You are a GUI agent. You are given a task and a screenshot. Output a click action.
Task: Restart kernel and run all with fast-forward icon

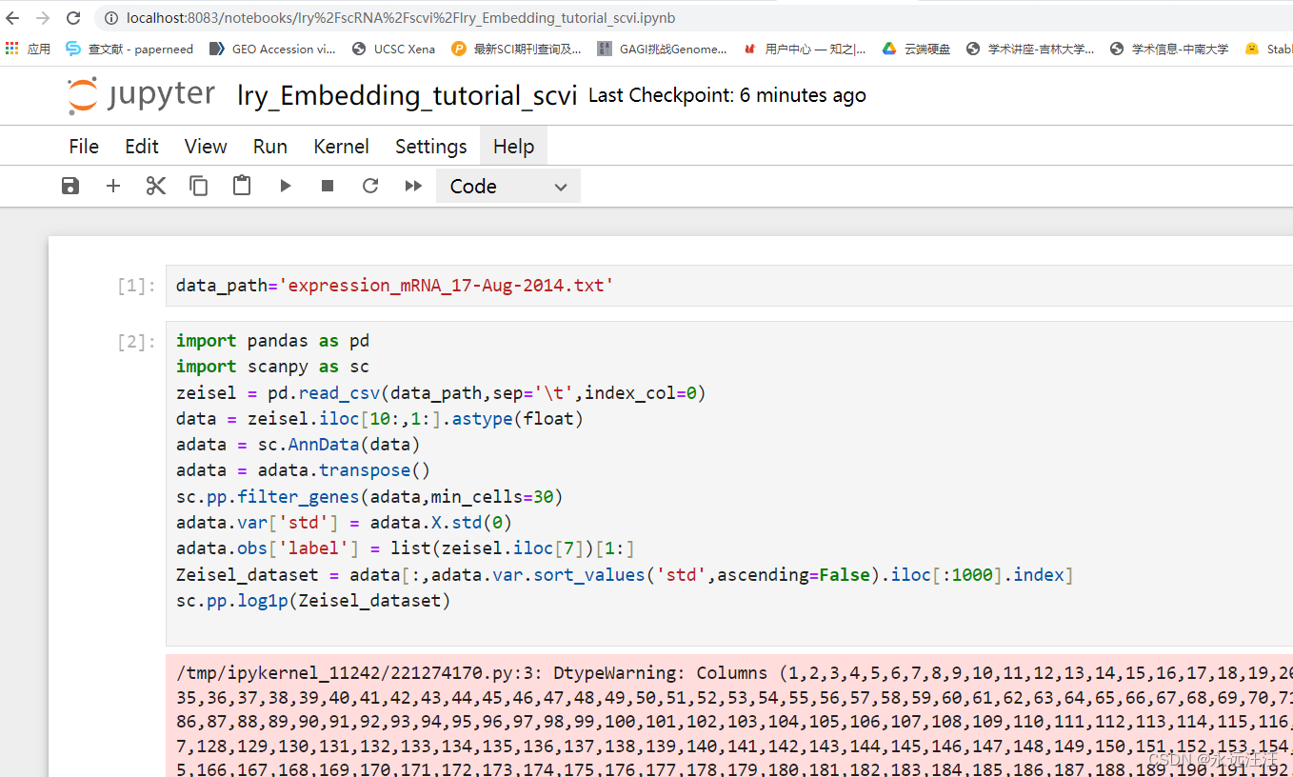(413, 186)
